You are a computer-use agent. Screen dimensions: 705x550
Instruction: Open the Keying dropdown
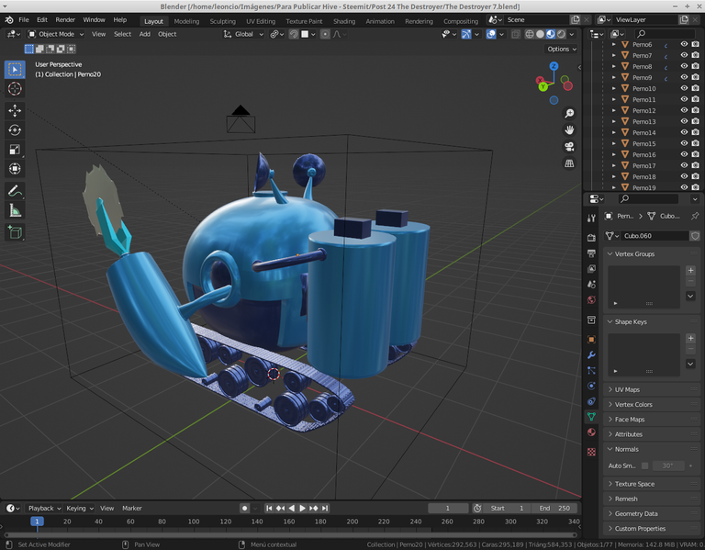[80, 508]
